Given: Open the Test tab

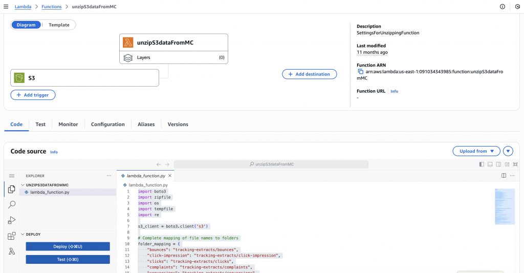Looking at the screenshot, I should tap(40, 124).
